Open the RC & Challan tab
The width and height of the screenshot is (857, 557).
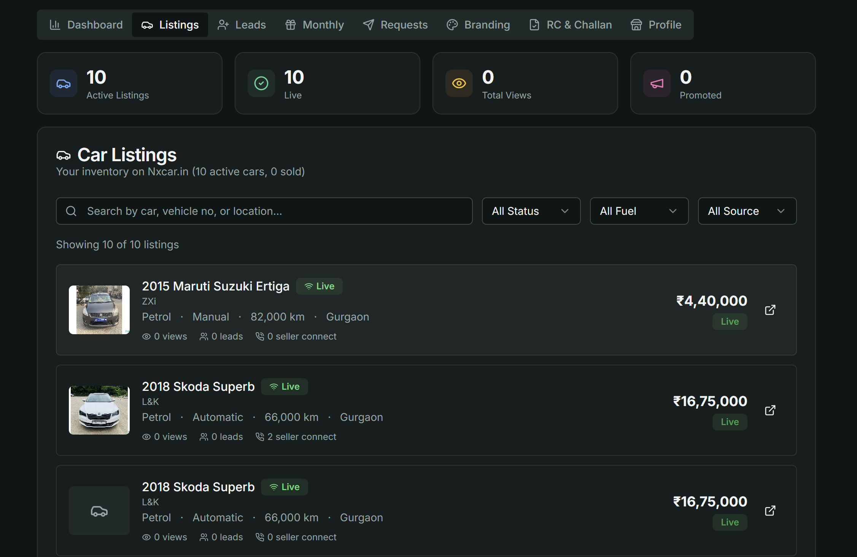point(571,25)
